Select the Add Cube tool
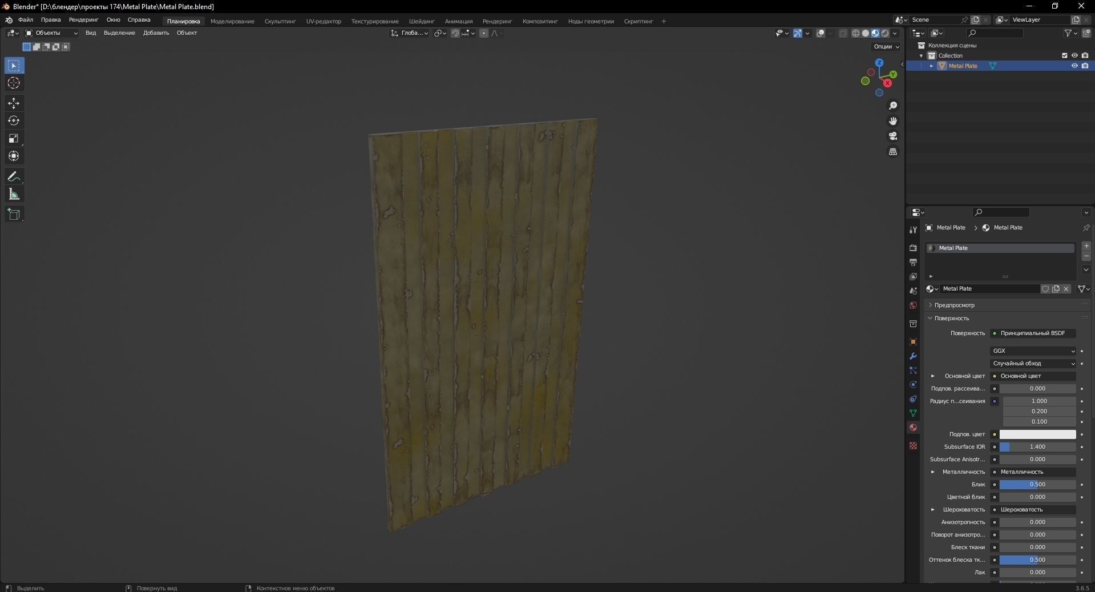 (x=14, y=215)
